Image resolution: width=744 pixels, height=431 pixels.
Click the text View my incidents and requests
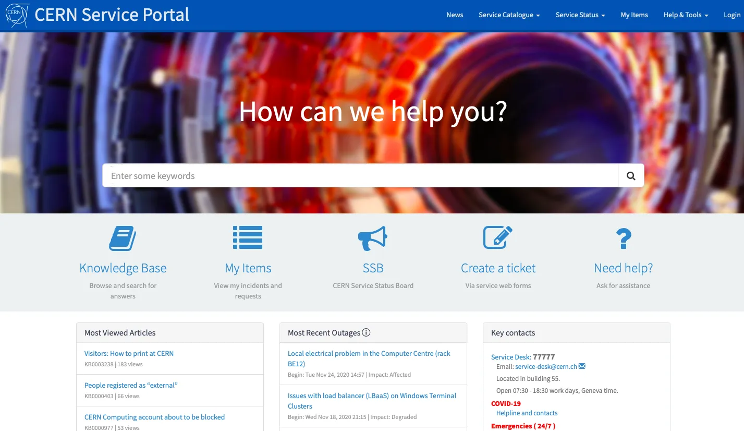point(248,291)
